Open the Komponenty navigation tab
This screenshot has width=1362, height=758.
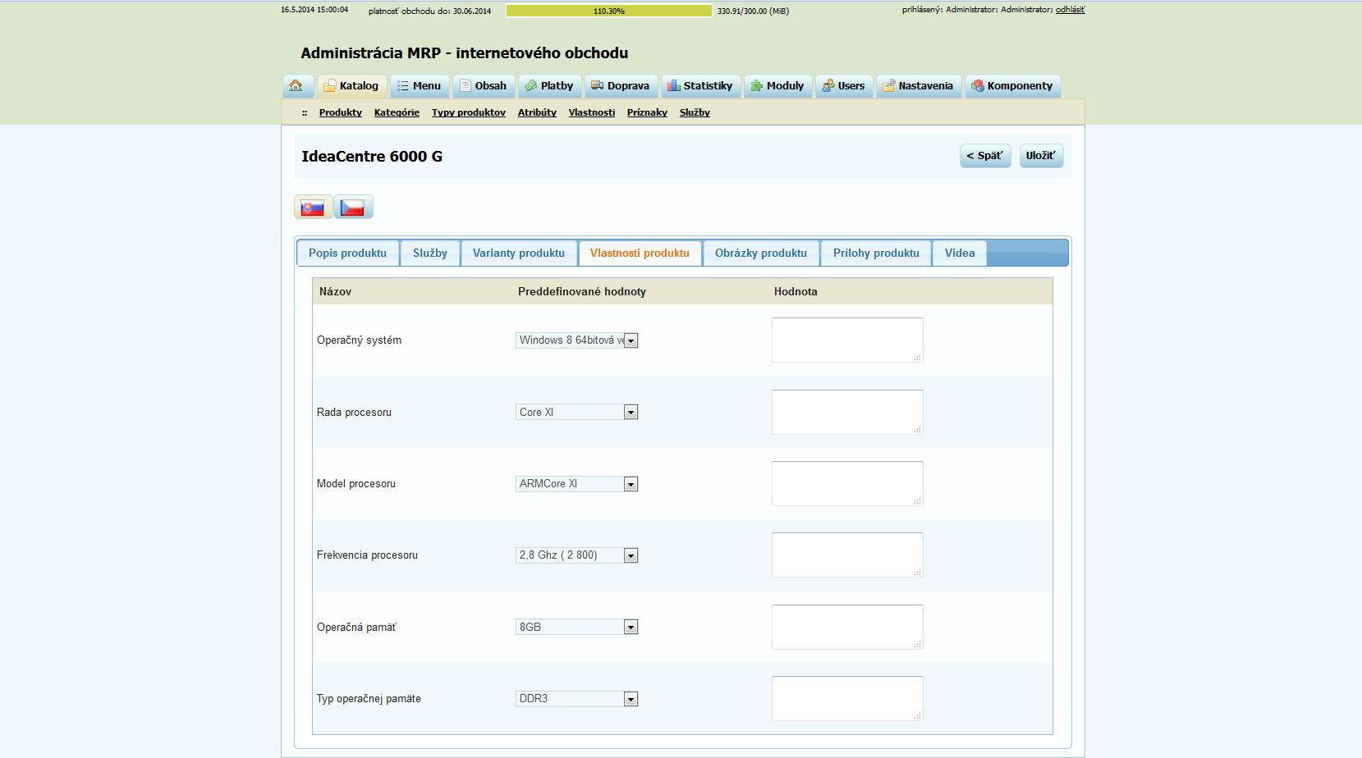pos(1012,86)
